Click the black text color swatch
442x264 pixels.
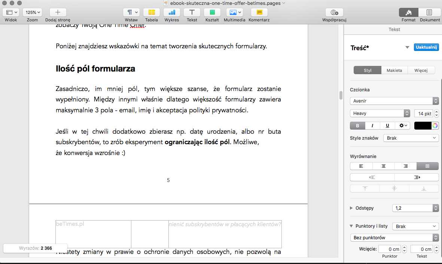[x=423, y=125]
